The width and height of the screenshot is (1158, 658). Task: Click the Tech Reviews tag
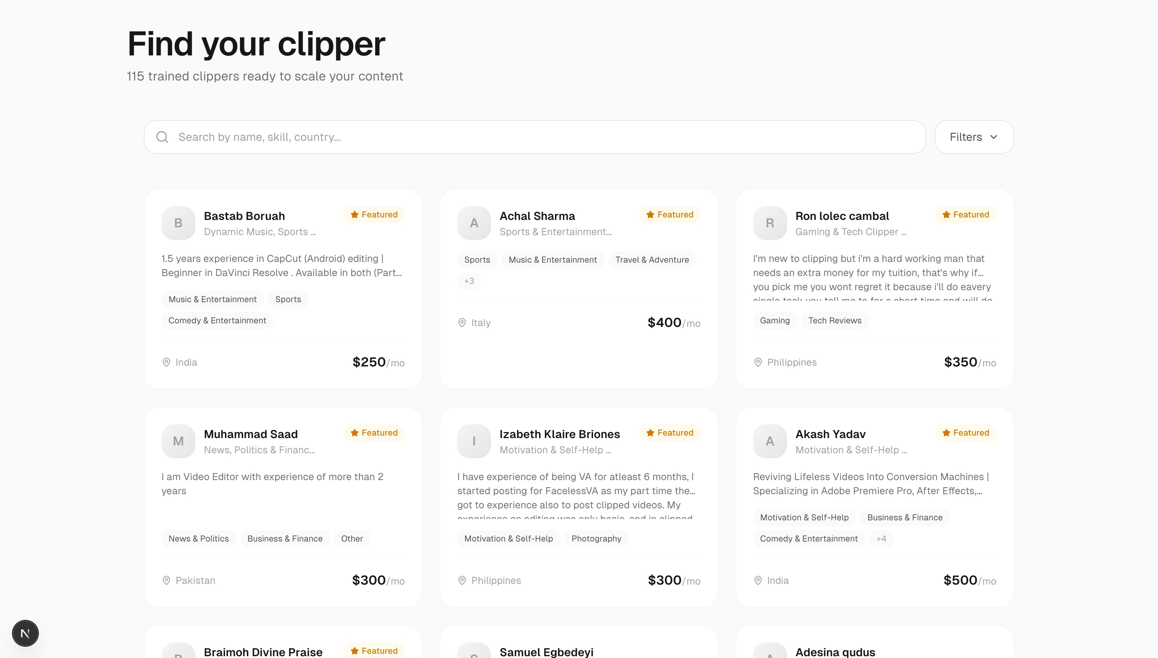tap(835, 320)
